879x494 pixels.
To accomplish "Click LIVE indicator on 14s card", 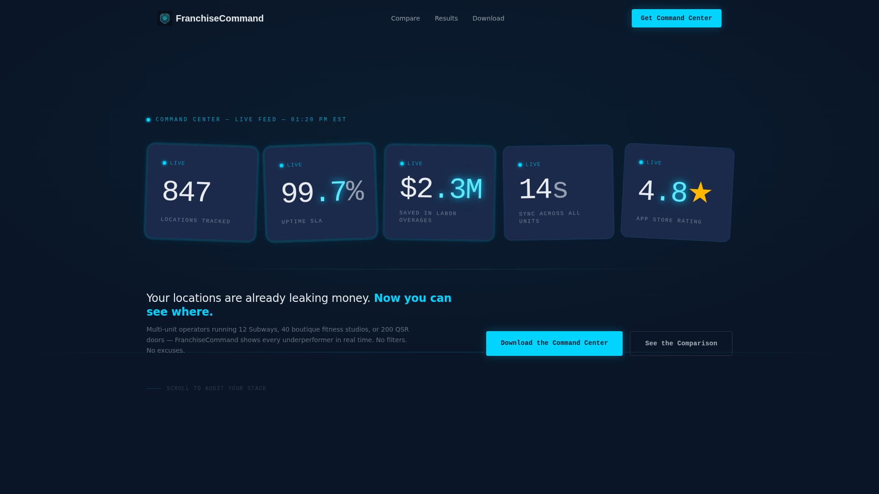I will coord(529,164).
